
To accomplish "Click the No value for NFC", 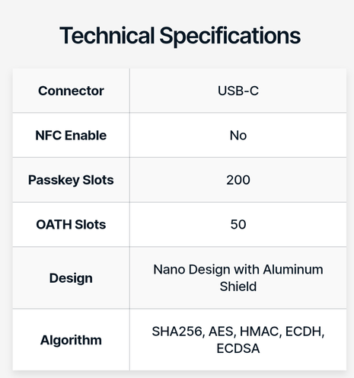I will 238,135.
